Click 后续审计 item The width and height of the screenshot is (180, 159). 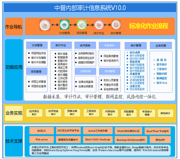(63, 89)
